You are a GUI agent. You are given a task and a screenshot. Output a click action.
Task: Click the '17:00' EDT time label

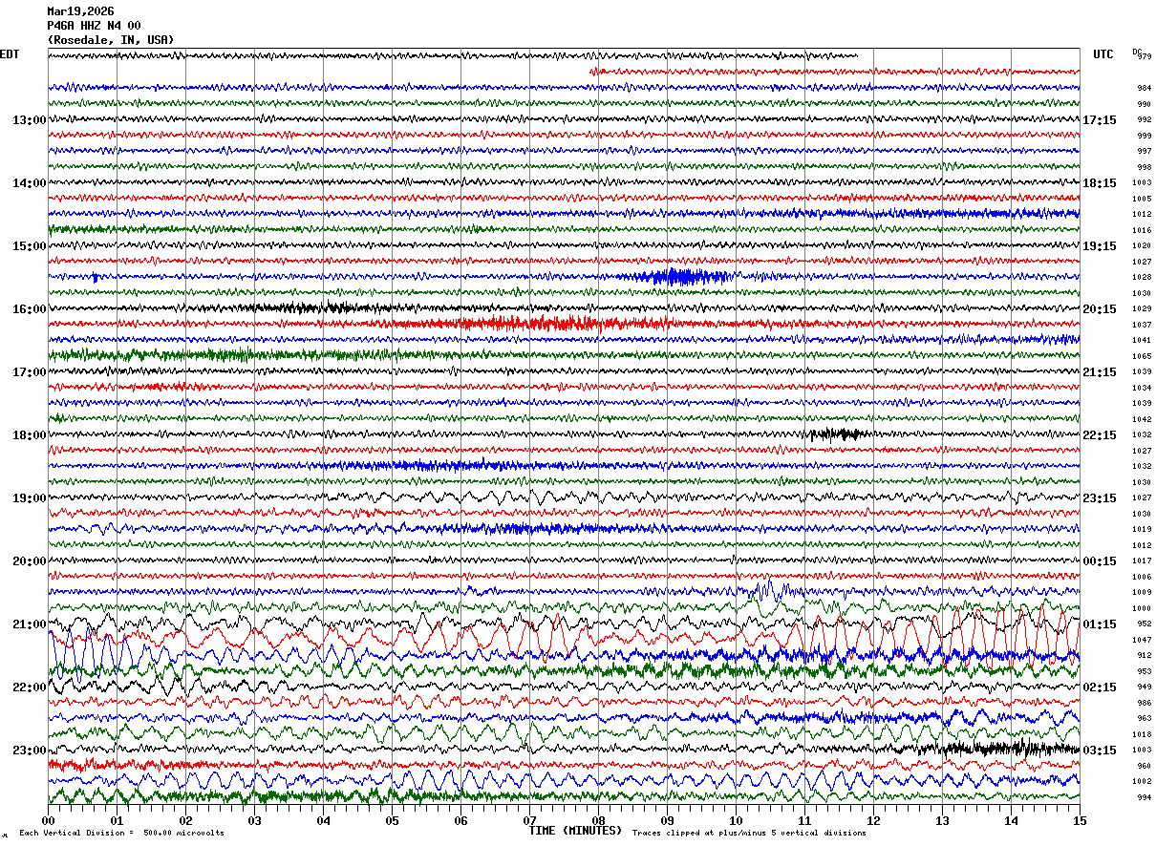pyautogui.click(x=30, y=372)
